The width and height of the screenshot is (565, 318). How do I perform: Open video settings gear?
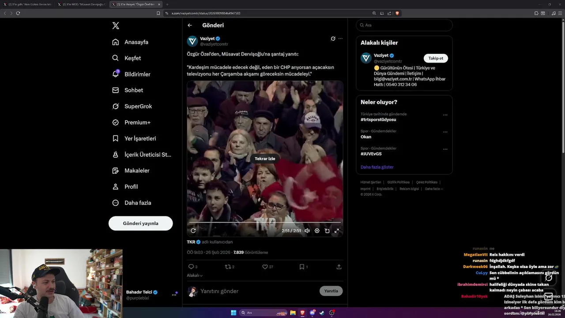317,231
